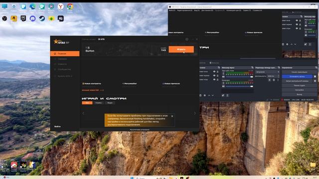Viewport: 319px width, 179px height.
Task: Delete selected source with OBS trash icon
Action: coord(200,95)
